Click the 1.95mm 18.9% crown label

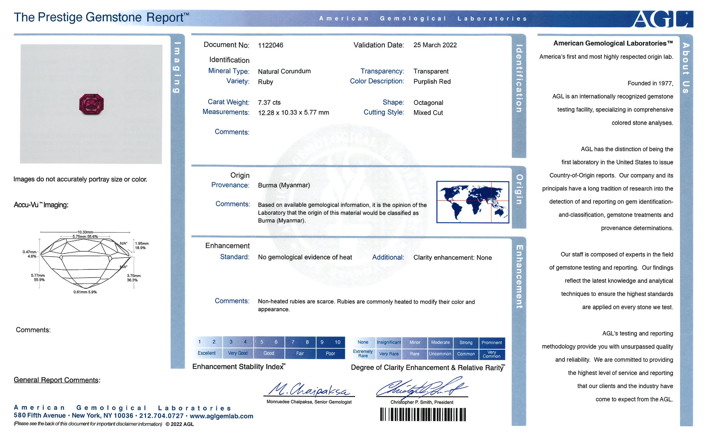click(x=142, y=246)
